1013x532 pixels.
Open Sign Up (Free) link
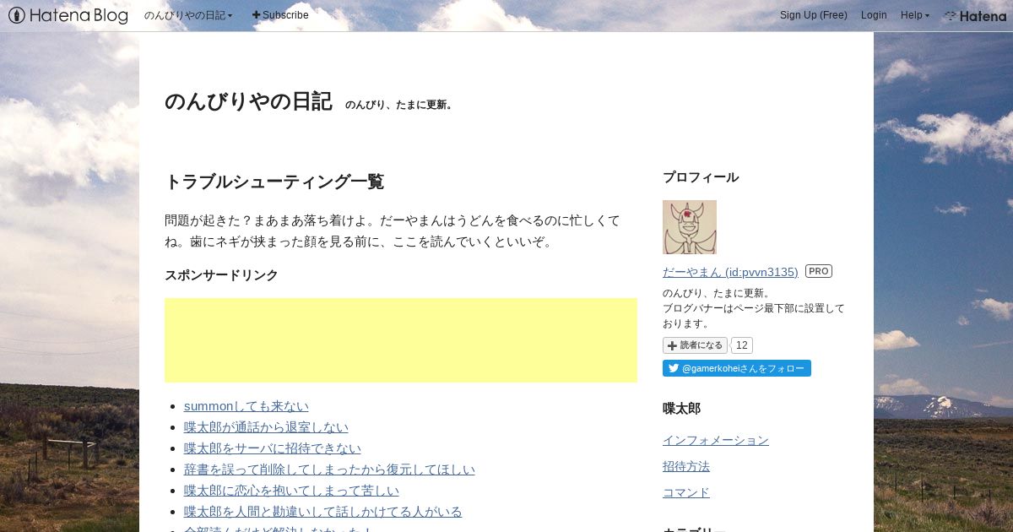(x=813, y=15)
